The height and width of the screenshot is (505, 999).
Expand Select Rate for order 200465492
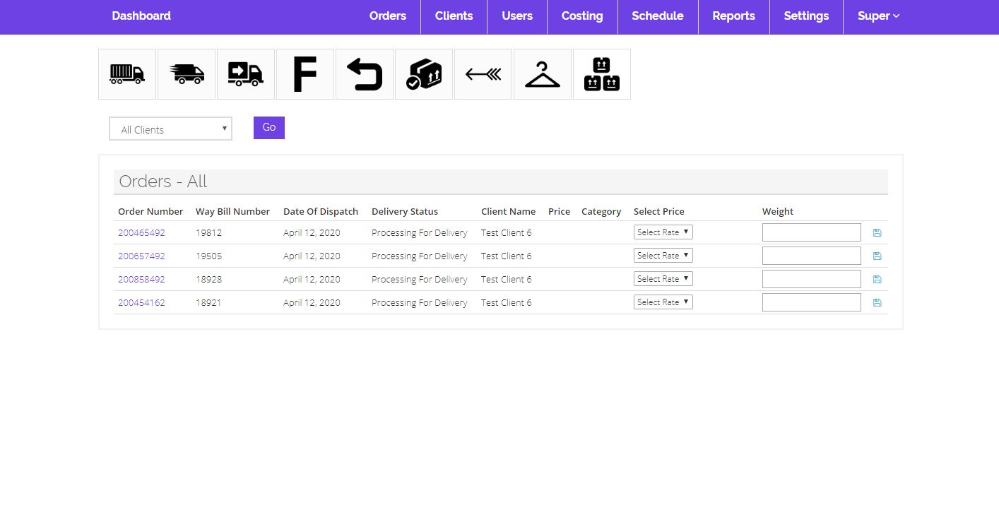663,232
